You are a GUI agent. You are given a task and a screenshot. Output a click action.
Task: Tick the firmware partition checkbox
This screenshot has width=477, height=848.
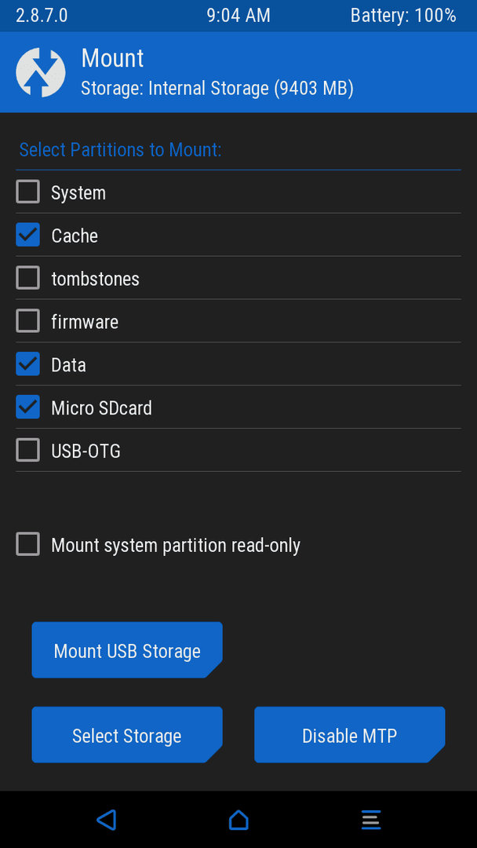point(27,321)
